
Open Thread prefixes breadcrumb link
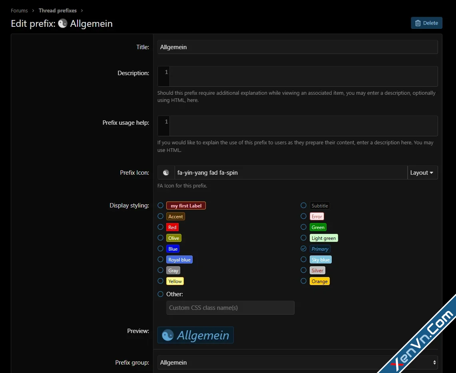pyautogui.click(x=58, y=10)
